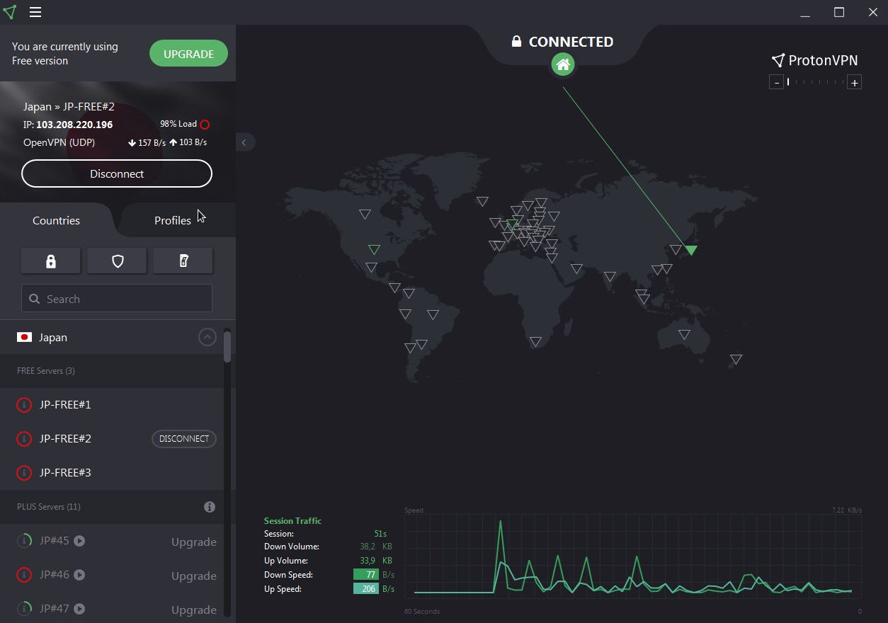Click the Session Traffic heading
This screenshot has height=623, width=888.
(292, 520)
